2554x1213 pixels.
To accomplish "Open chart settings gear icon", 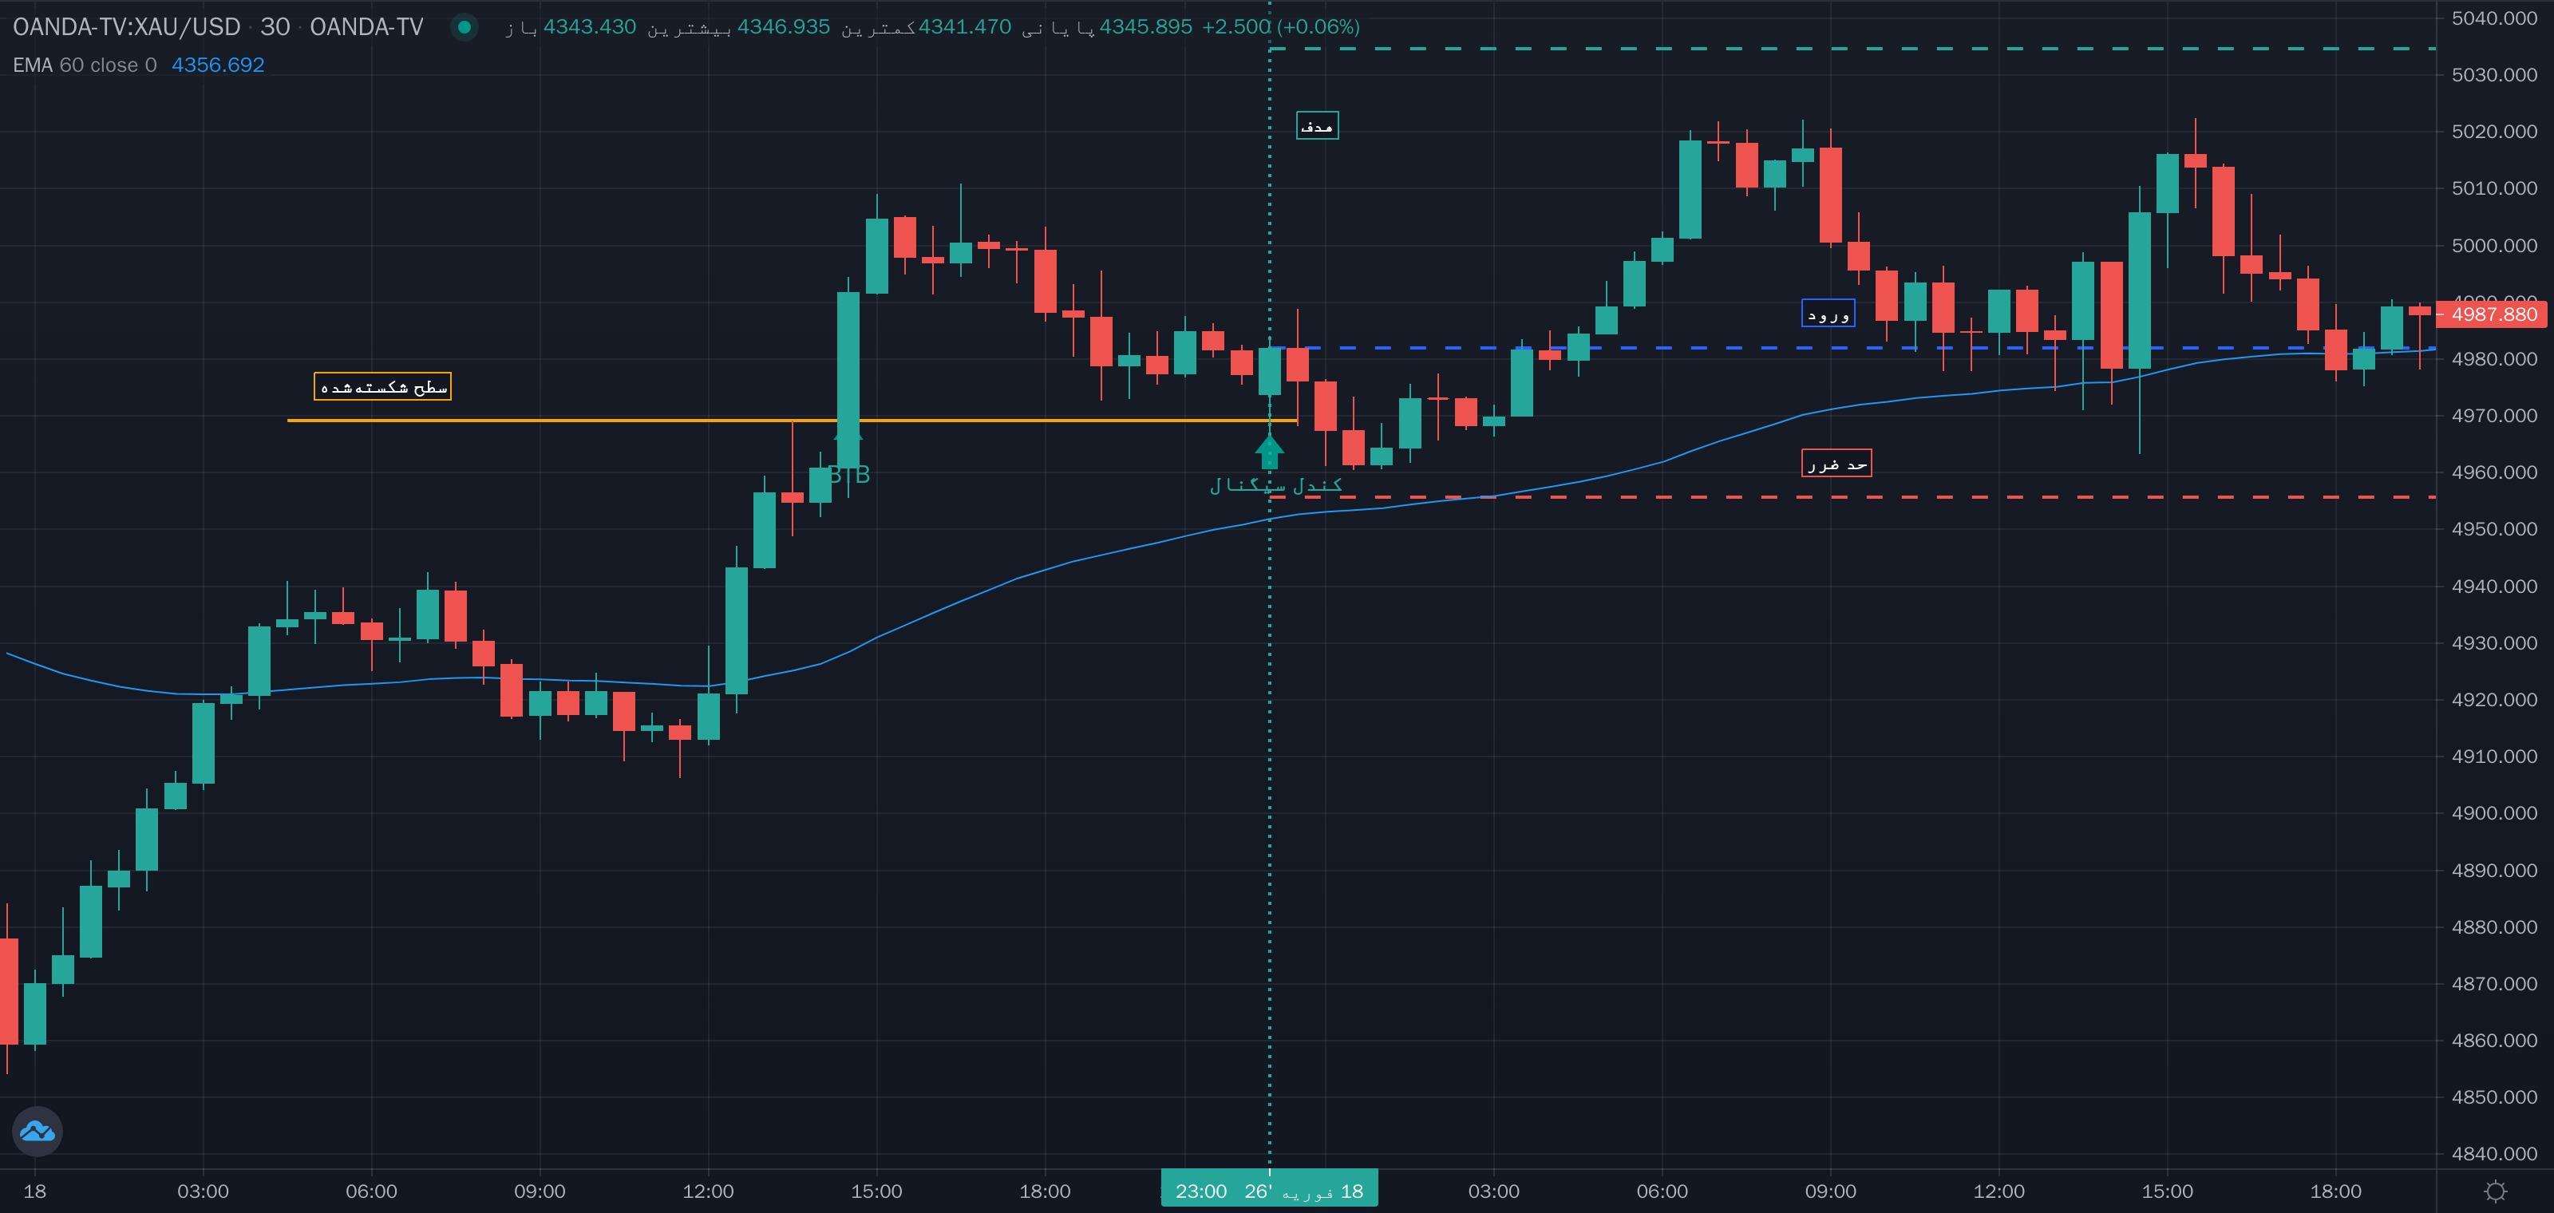I will [x=2497, y=1191].
